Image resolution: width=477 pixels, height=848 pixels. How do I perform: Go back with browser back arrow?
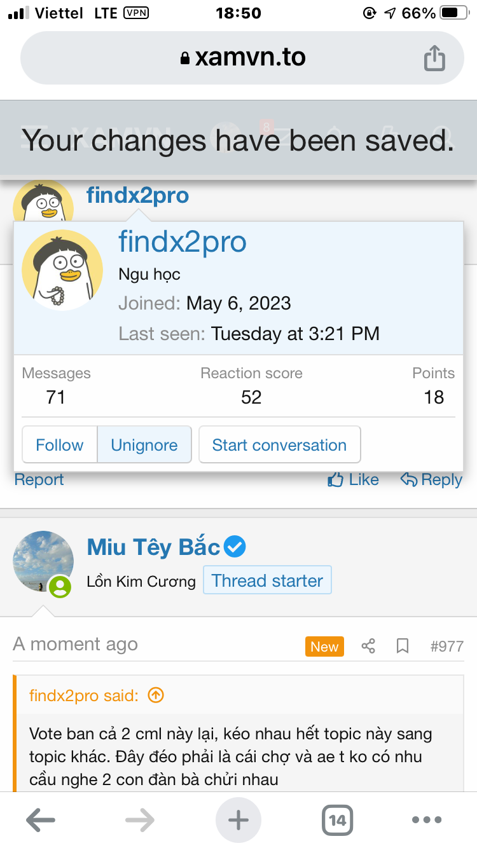coord(41,820)
